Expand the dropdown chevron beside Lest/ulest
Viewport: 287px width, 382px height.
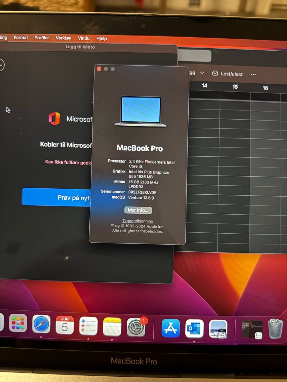(x=202, y=73)
